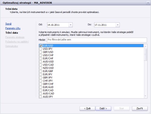
Task: Open the Parametry účtu step link
Action: point(13,28)
